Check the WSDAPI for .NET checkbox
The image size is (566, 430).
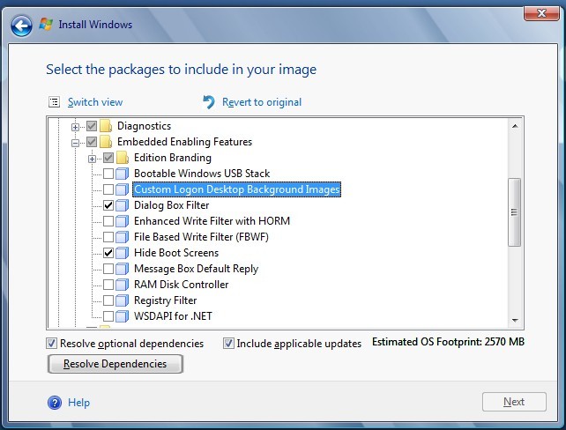[x=108, y=316]
